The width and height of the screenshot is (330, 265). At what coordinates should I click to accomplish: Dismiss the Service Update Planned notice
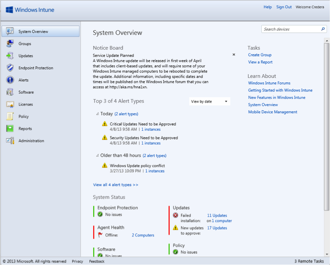233,55
